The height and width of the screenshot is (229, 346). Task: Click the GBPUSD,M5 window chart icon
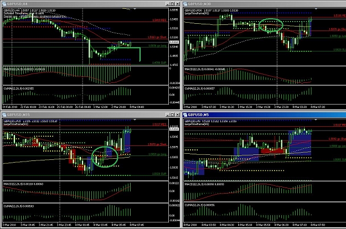185,114
